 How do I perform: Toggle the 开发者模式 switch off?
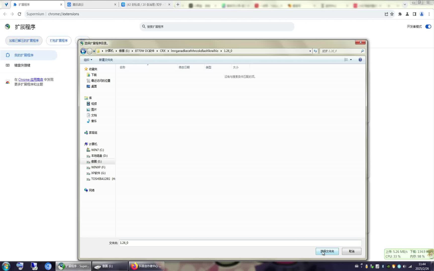pos(428,27)
